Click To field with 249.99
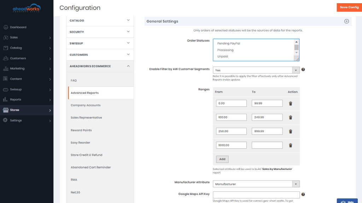Screen dimensions: 362x203 (x=267, y=117)
